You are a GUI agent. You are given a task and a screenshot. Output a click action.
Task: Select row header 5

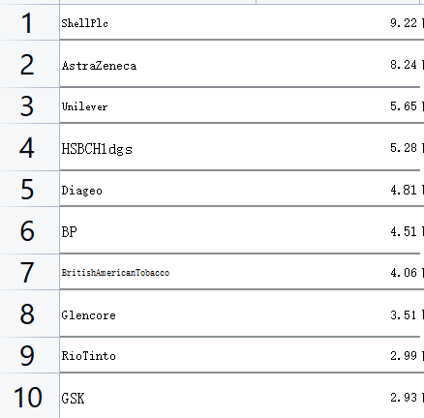(x=30, y=189)
